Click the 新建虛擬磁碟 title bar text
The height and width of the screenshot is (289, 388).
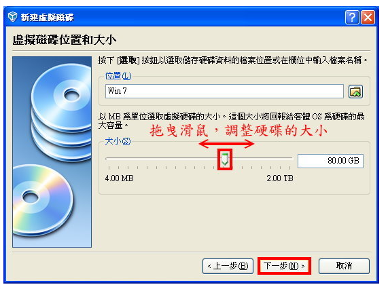click(47, 17)
